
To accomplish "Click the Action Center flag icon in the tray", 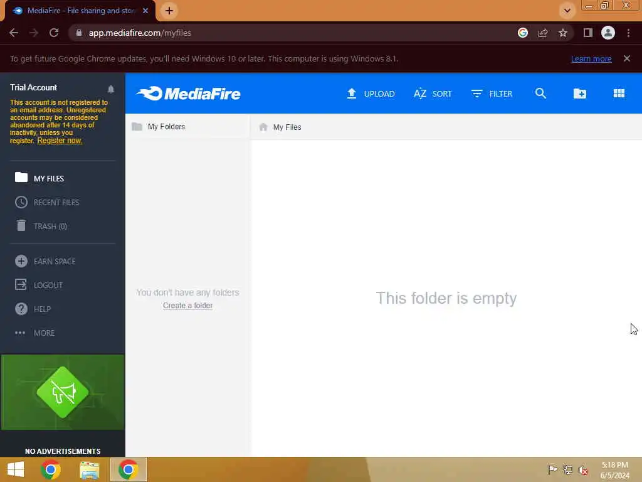I will pyautogui.click(x=552, y=469).
